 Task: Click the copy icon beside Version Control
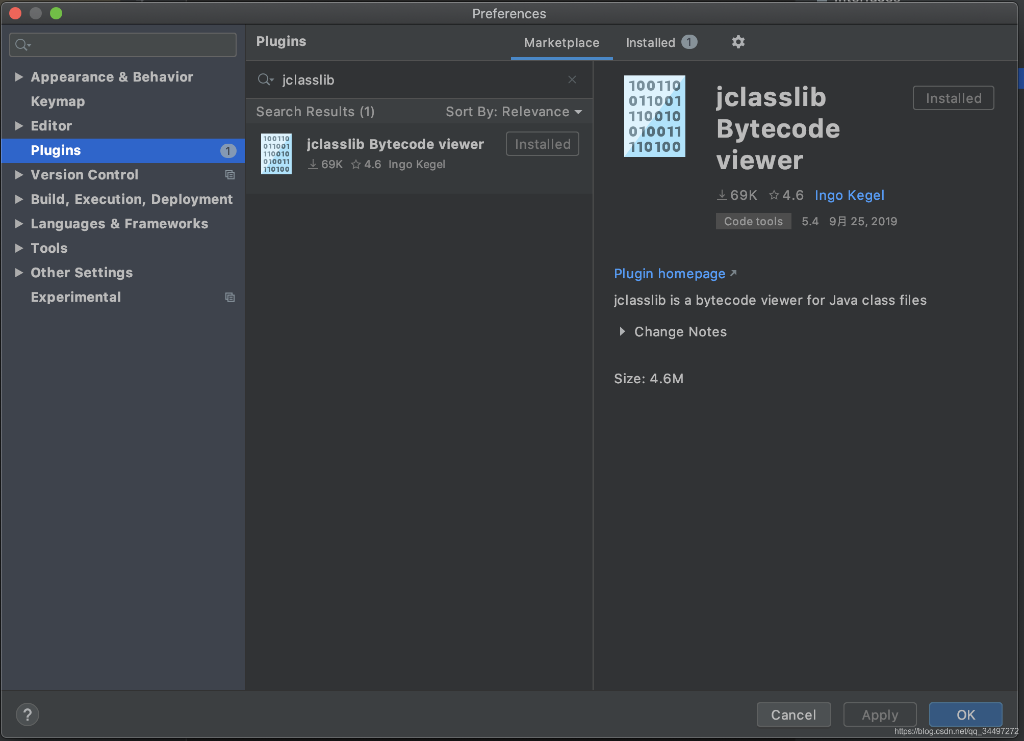point(230,175)
